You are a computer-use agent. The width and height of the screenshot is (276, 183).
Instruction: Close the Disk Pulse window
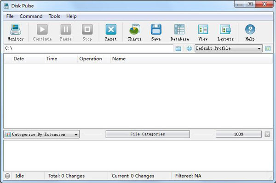[x=264, y=4]
